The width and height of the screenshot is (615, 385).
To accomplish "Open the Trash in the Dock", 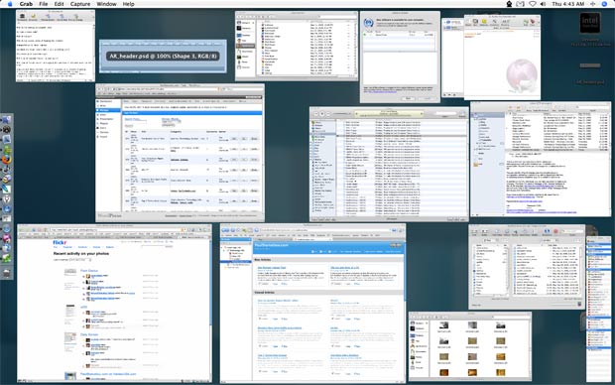I will [7, 273].
